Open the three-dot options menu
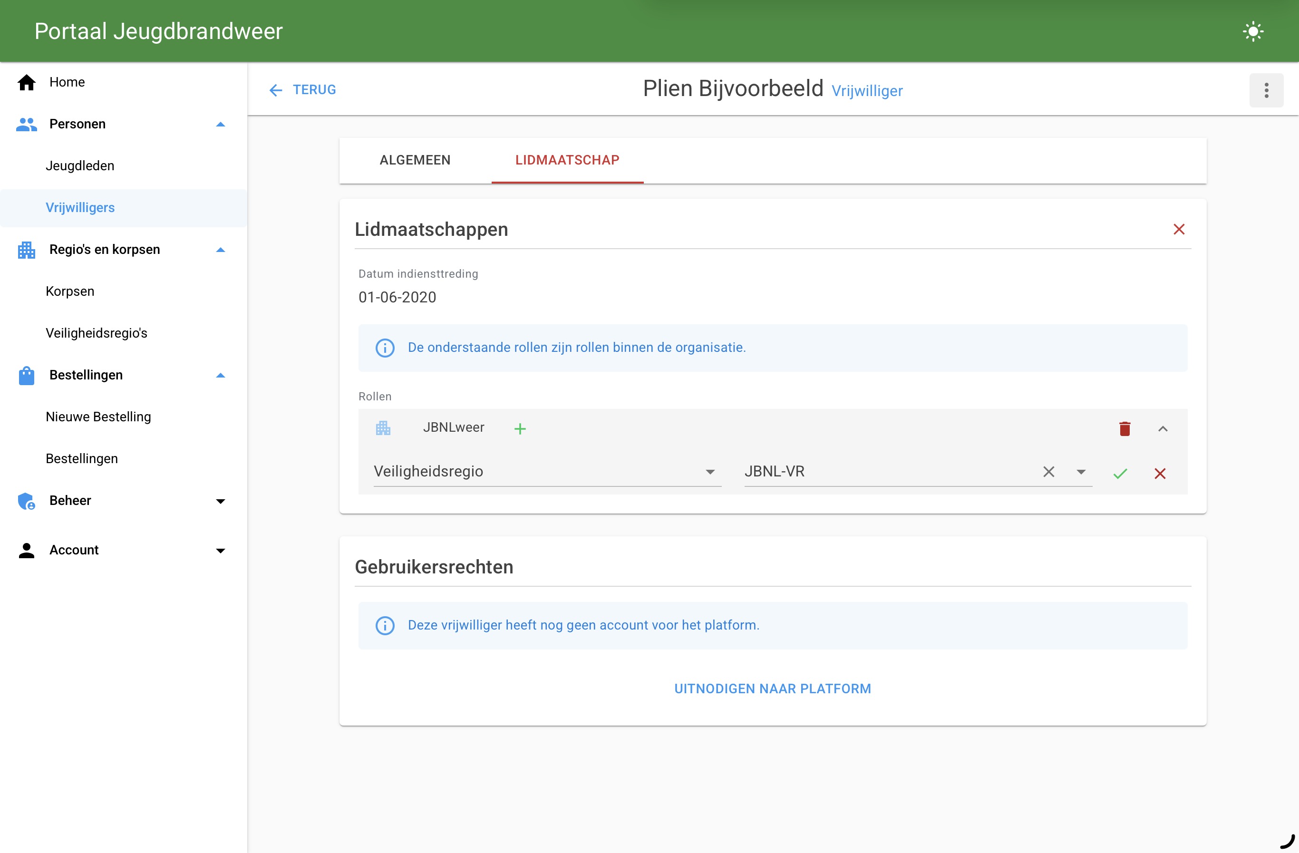Viewport: 1299px width, 853px height. pyautogui.click(x=1266, y=90)
